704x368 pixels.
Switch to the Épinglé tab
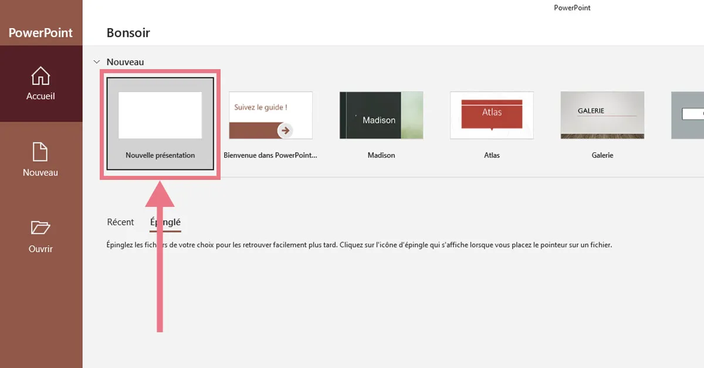tap(165, 222)
